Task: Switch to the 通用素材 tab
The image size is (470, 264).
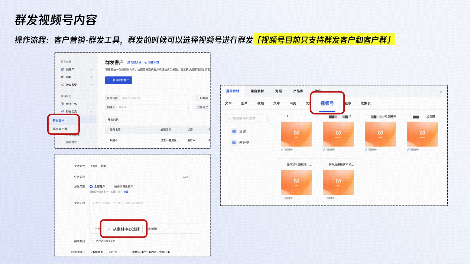Action: click(233, 91)
